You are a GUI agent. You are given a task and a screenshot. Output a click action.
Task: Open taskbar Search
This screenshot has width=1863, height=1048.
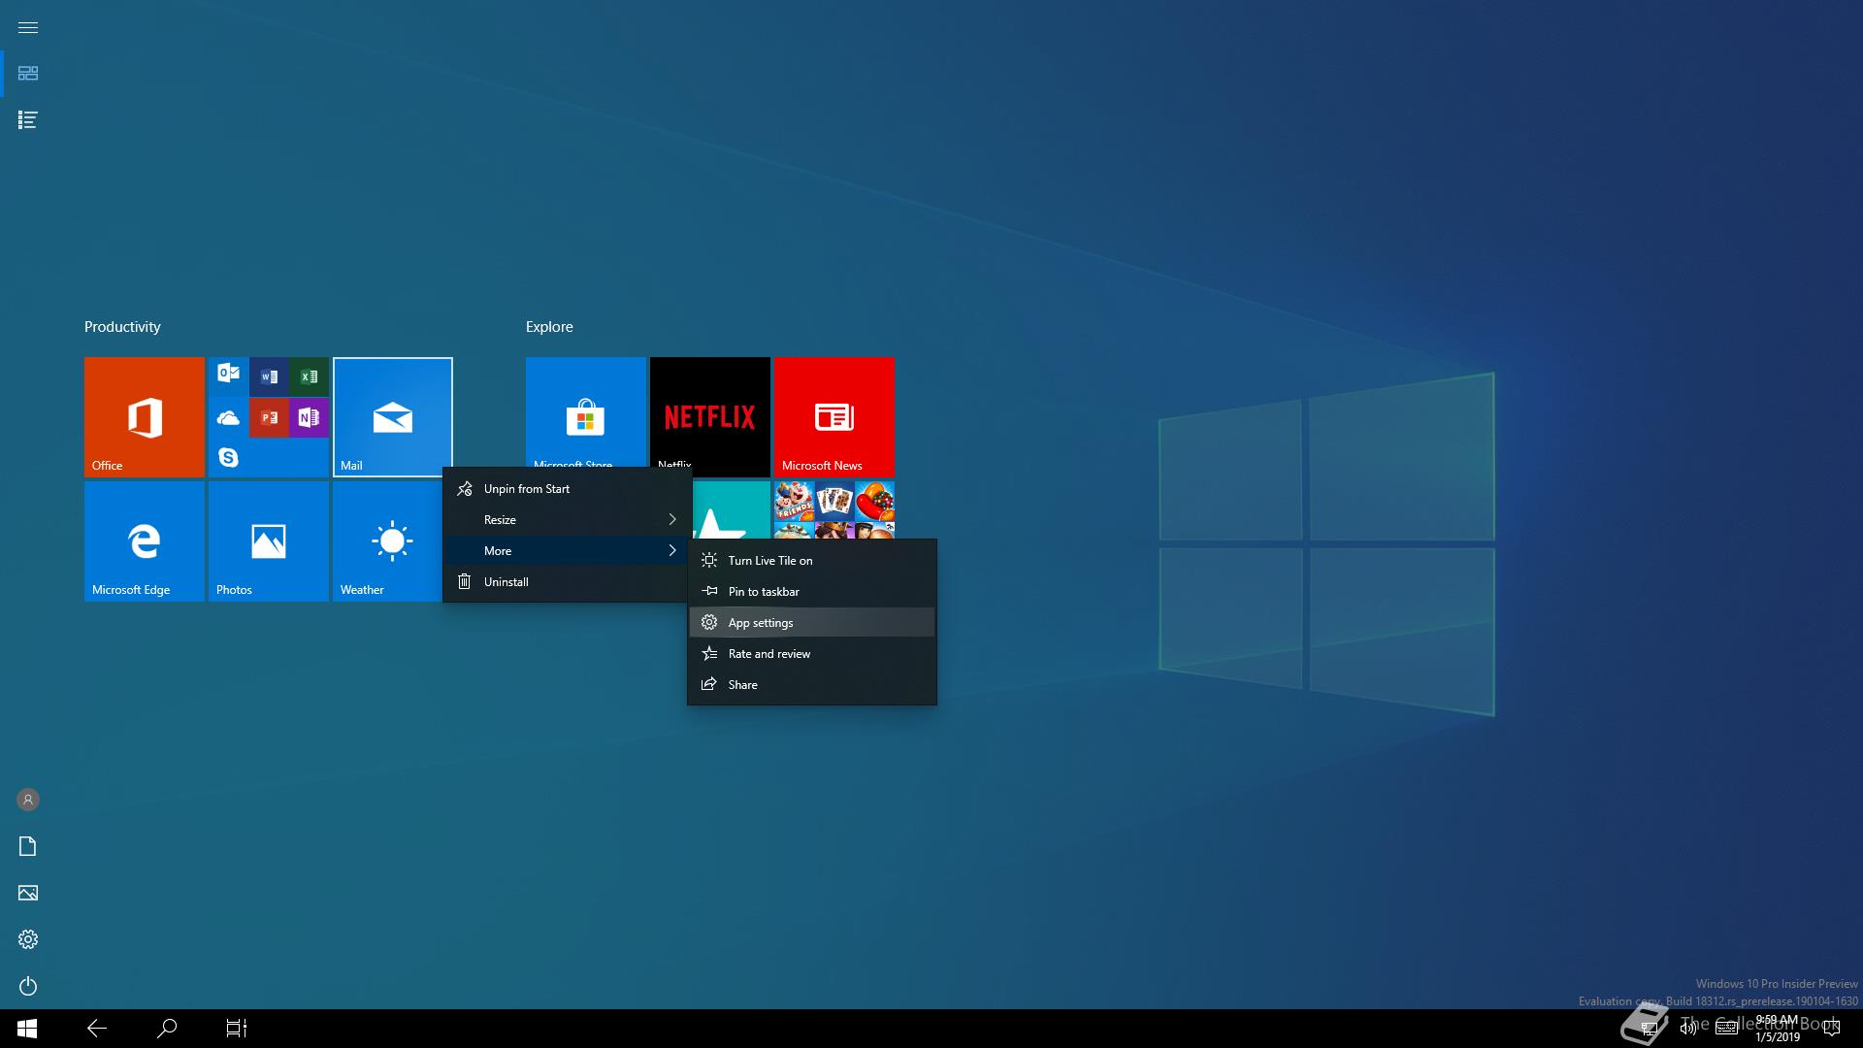click(x=167, y=1029)
